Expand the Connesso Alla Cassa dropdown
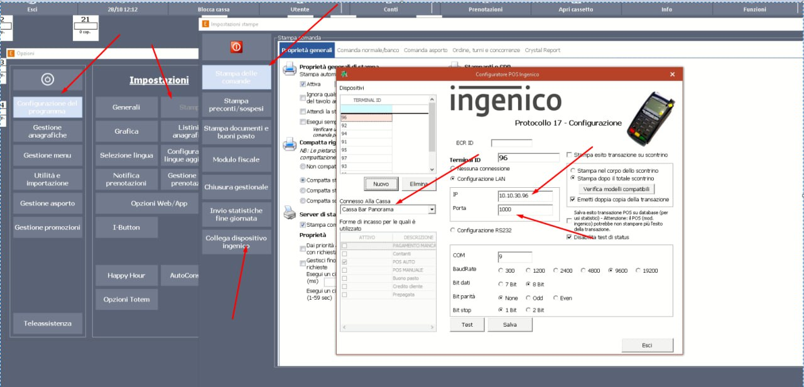This screenshot has height=387, width=804. coord(432,209)
